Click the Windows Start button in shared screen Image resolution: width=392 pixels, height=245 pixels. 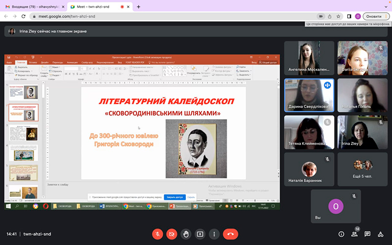point(8,206)
